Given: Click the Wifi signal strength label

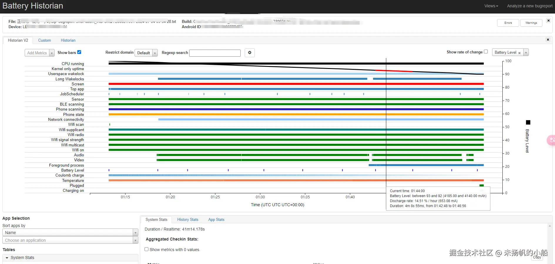Looking at the screenshot, I should (x=67, y=140).
